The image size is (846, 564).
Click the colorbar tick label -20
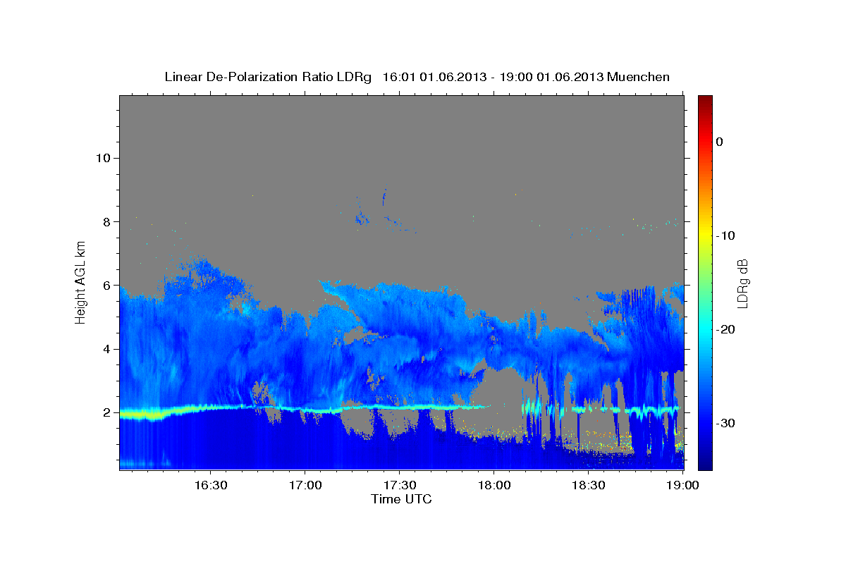tap(725, 329)
